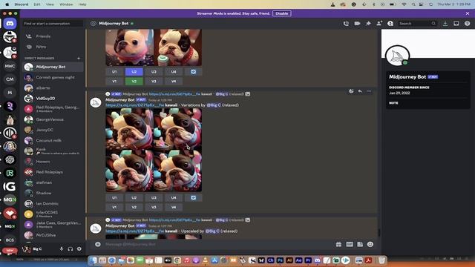Open gift Nitro icon in message bar
The width and height of the screenshot is (475, 267).
point(338,244)
